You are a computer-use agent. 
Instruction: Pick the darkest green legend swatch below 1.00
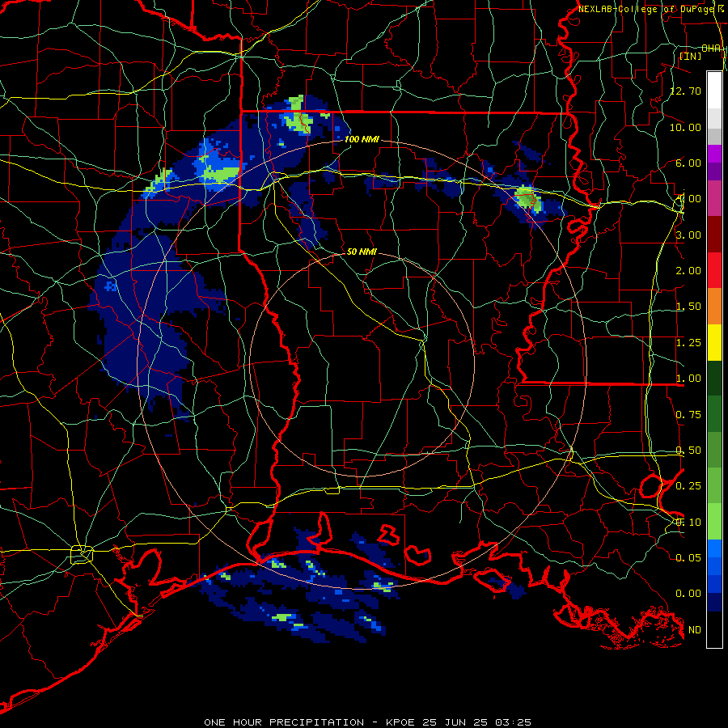tap(714, 378)
